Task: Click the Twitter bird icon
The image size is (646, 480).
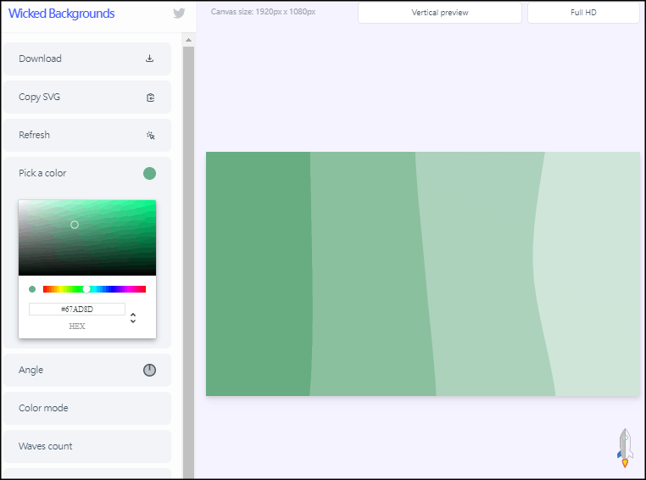Action: [179, 14]
